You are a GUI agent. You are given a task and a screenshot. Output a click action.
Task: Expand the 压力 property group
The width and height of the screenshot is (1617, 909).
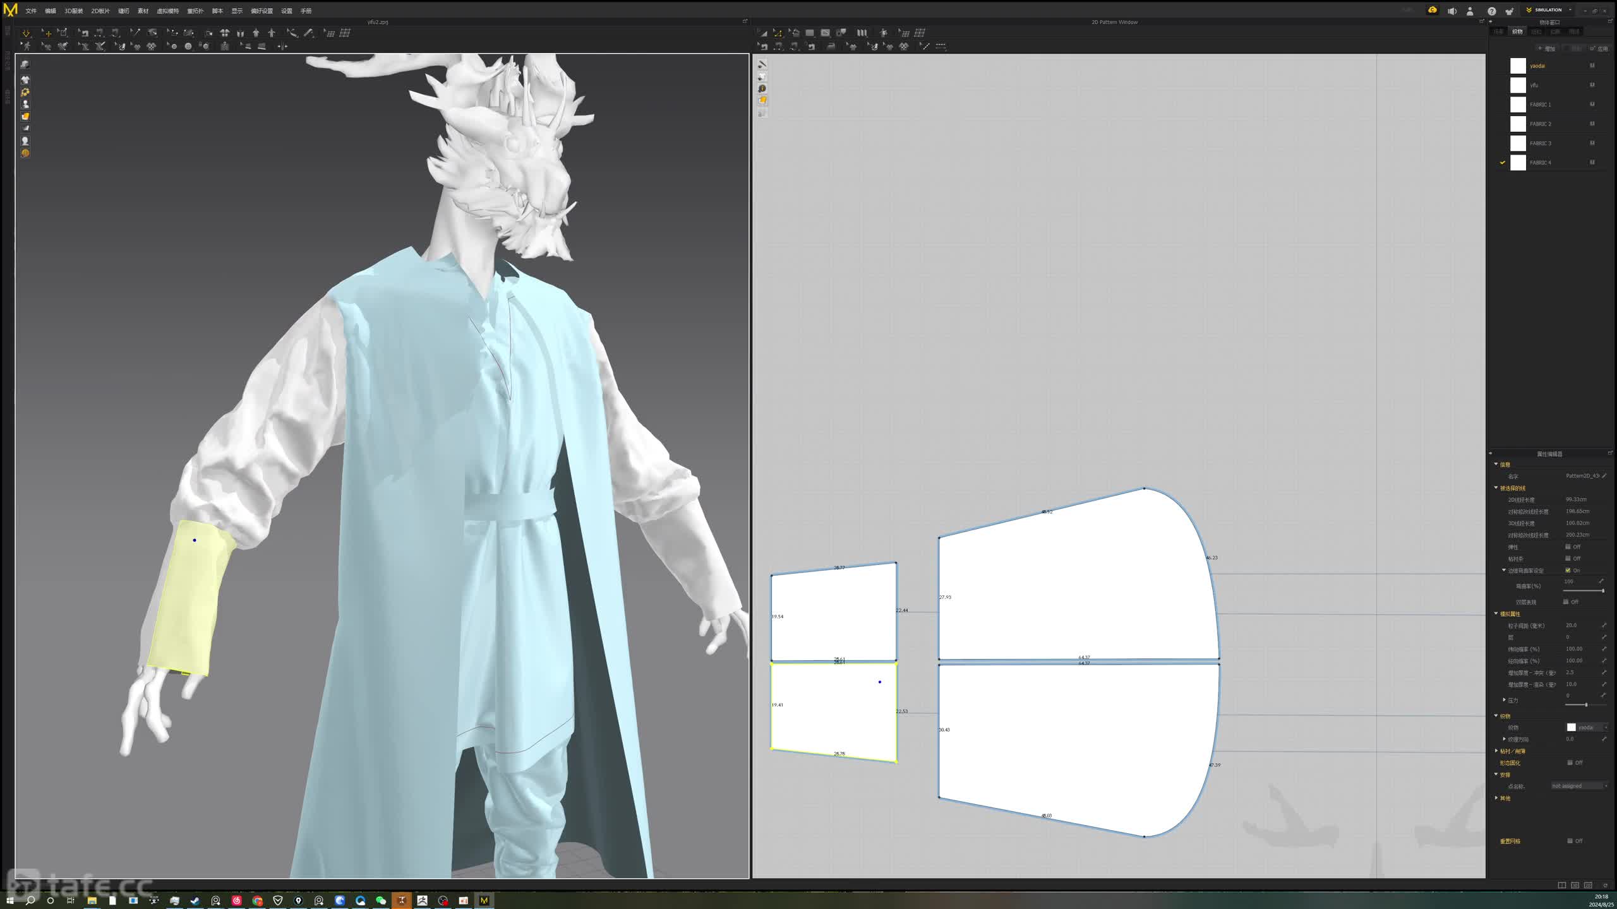(x=1504, y=700)
